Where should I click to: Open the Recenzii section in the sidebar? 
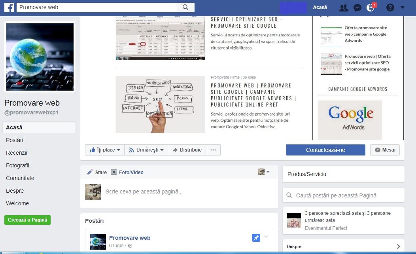pyautogui.click(x=17, y=153)
